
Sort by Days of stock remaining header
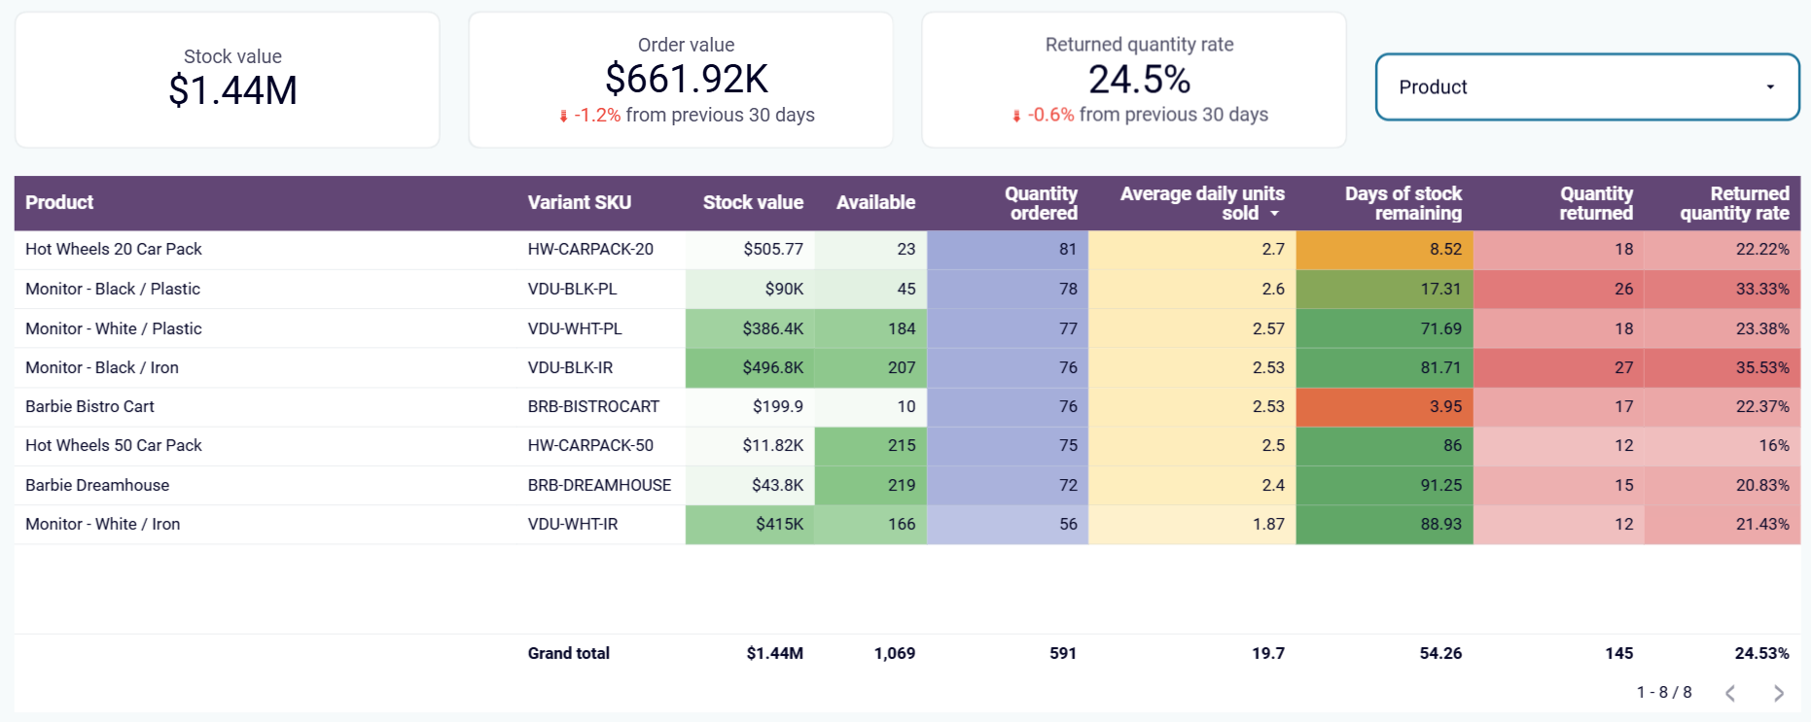point(1403,203)
